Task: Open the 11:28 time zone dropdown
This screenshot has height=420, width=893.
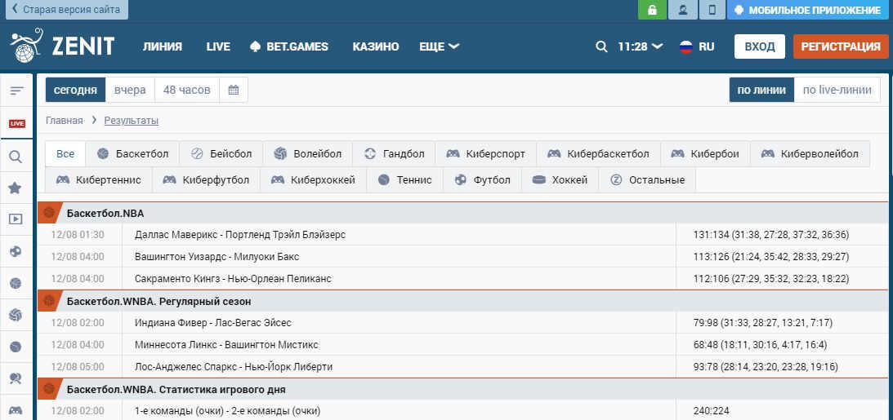Action: [x=641, y=46]
